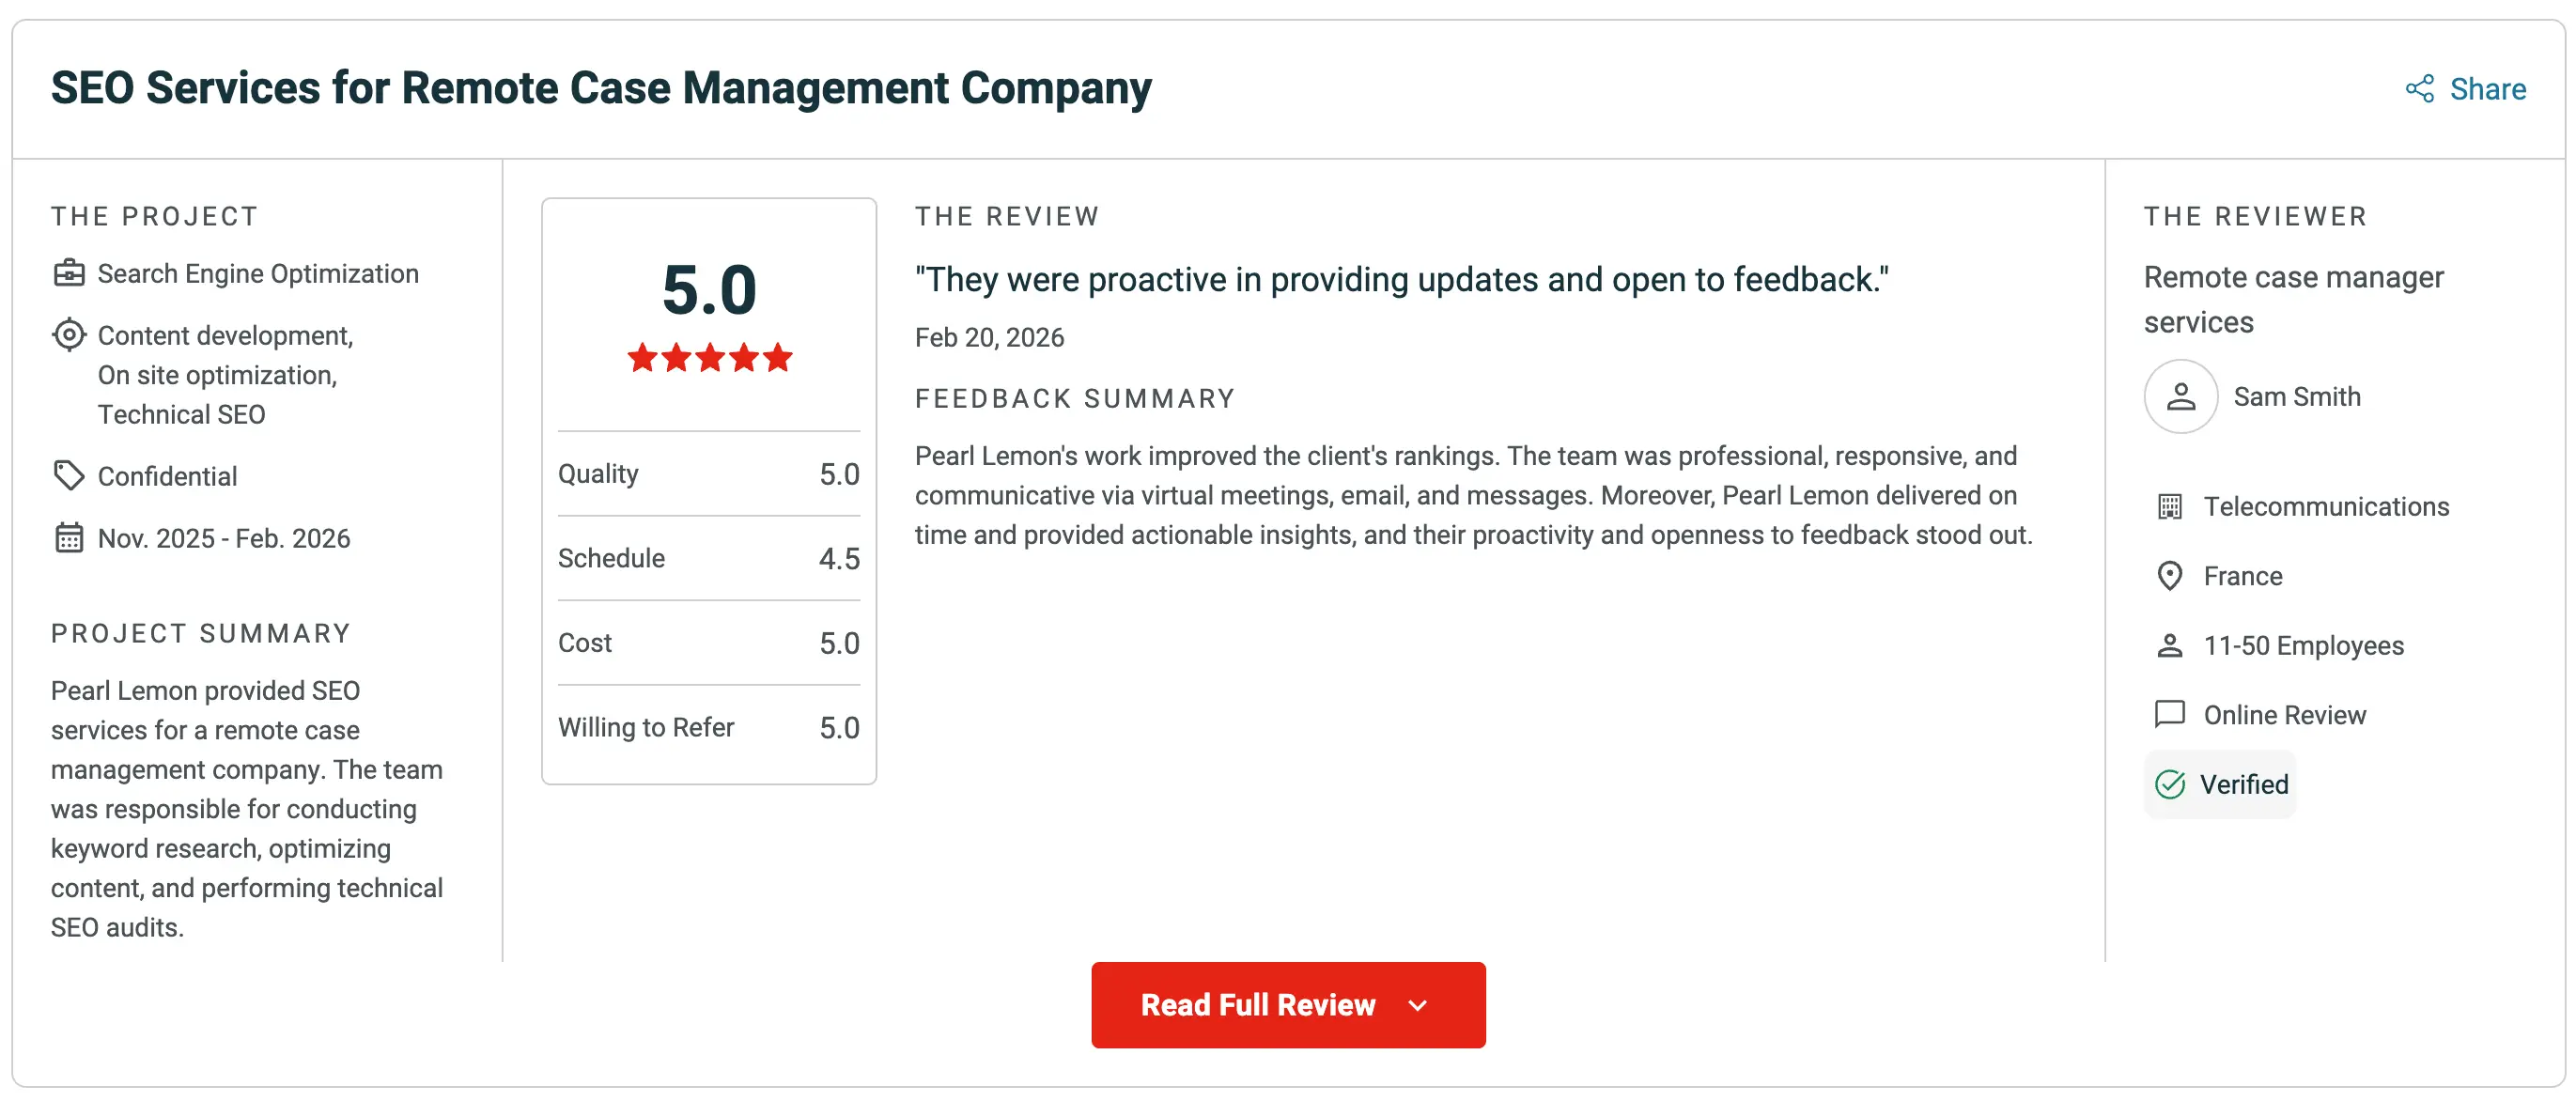The height and width of the screenshot is (1101, 2576).
Task: Click the five red star rating
Action: [709, 357]
